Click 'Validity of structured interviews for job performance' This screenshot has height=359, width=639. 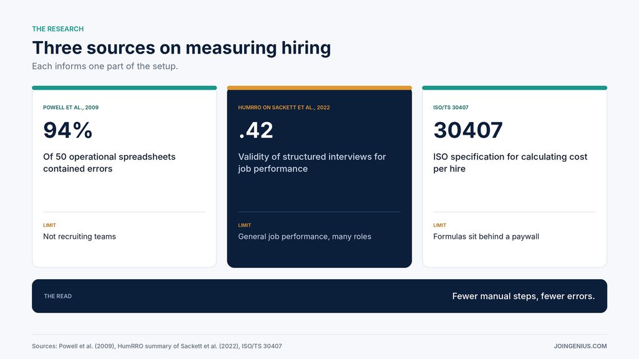(x=312, y=163)
